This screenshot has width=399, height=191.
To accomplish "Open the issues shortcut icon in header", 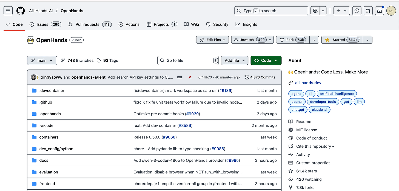I will [x=357, y=11].
